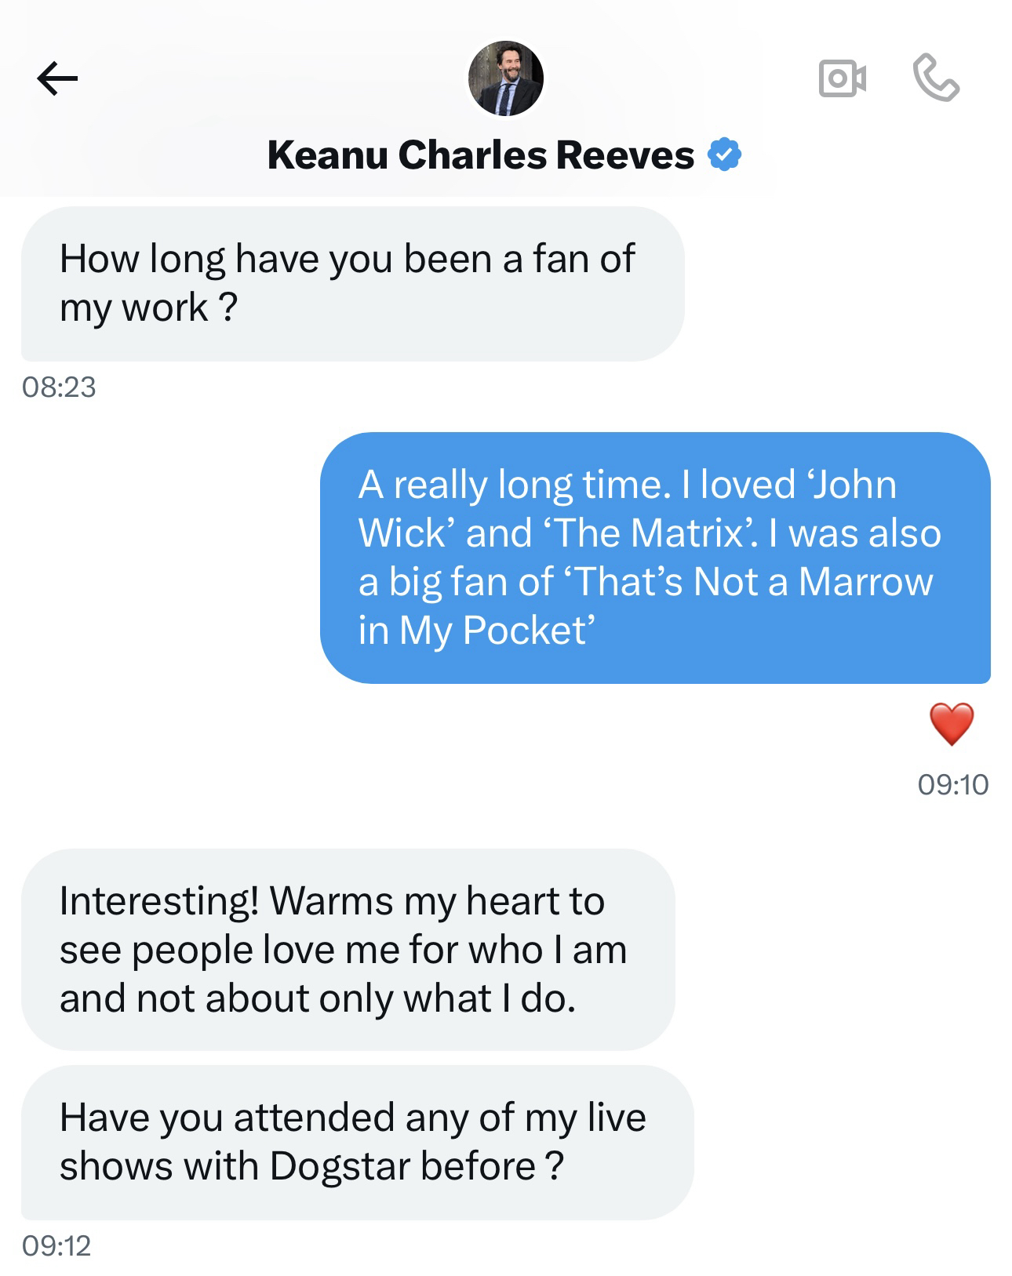Viewport: 1012px width, 1276px height.
Task: Click the 08:23 timestamp
Action: (x=59, y=387)
